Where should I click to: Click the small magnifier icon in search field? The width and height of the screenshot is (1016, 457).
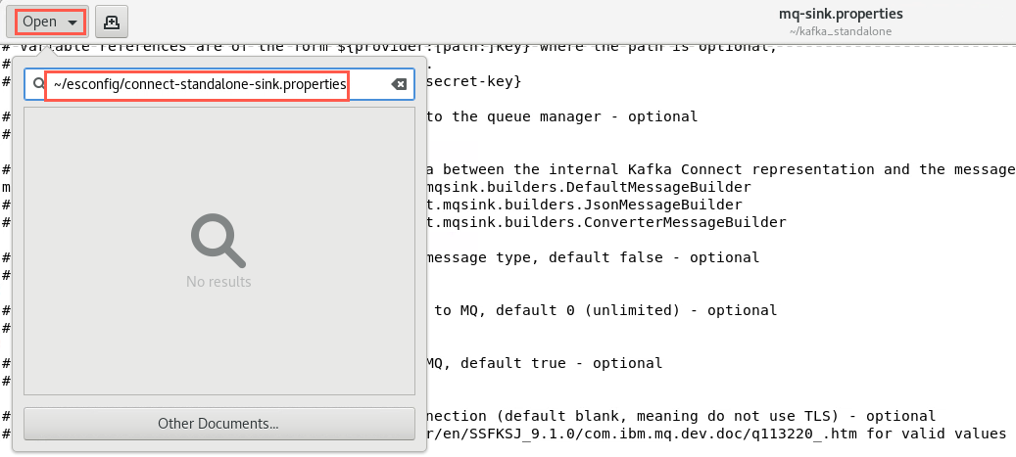pyautogui.click(x=38, y=84)
